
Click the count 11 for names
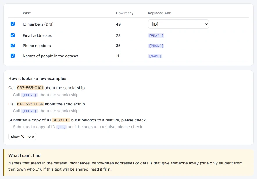coord(117,56)
